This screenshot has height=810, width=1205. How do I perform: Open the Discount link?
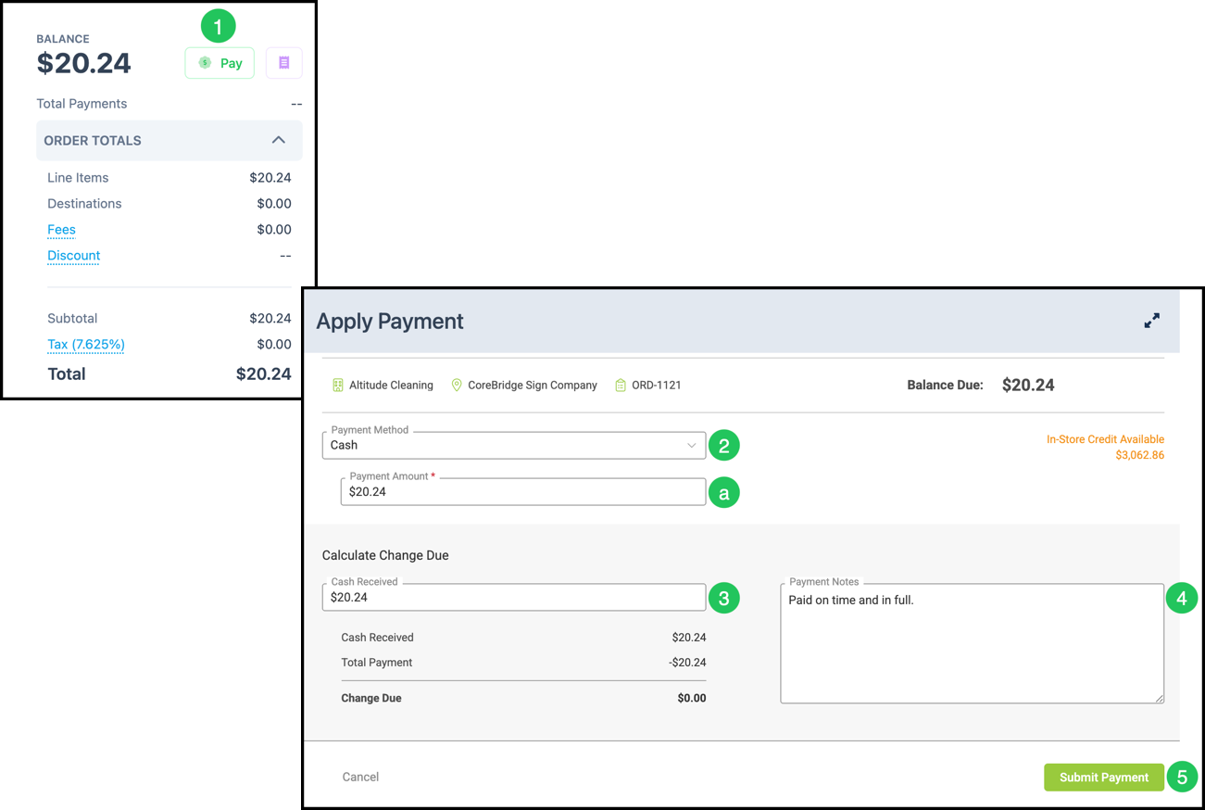point(73,256)
